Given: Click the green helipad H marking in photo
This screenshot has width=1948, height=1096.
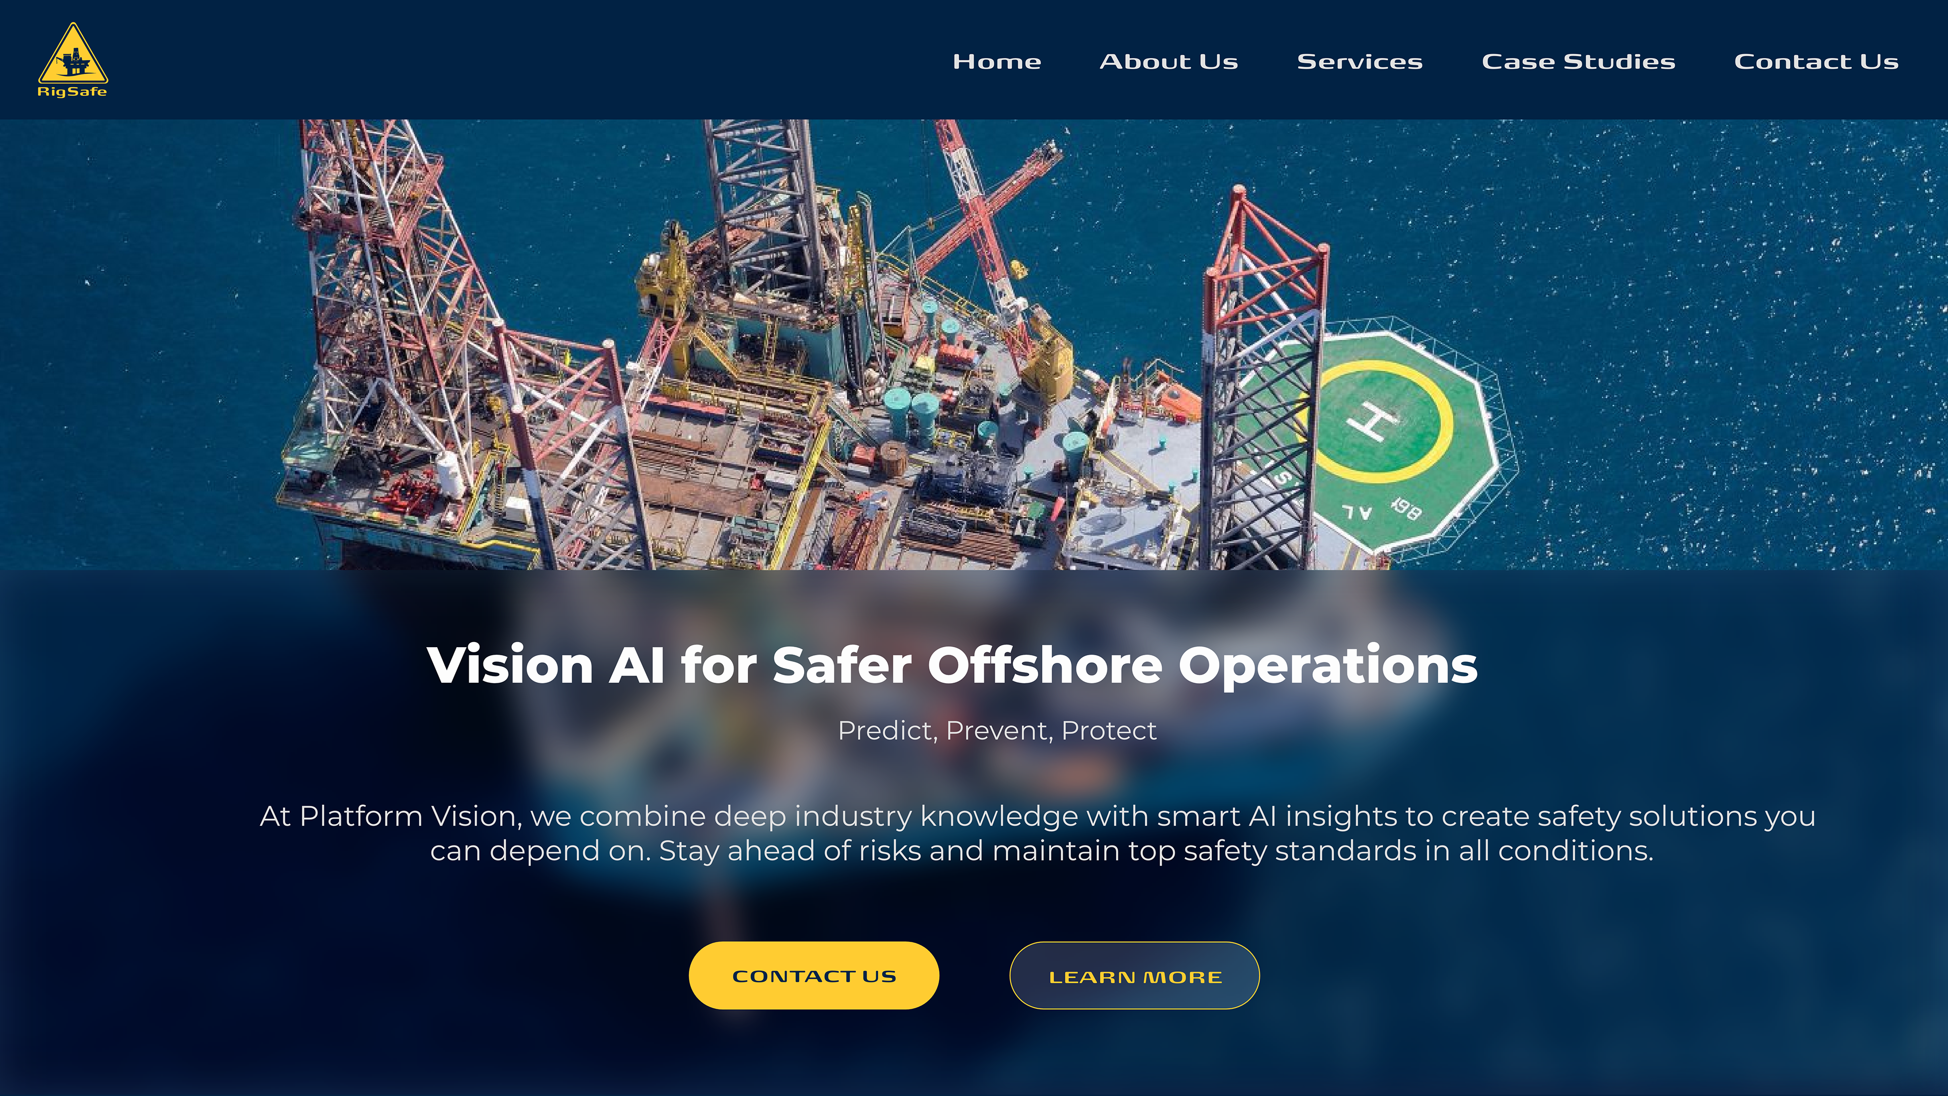Looking at the screenshot, I should pos(1373,420).
